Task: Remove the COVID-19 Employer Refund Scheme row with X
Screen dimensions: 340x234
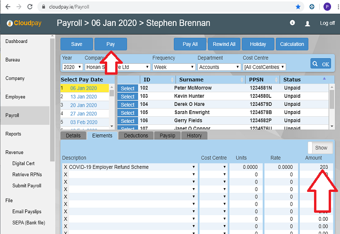Action: (65, 167)
